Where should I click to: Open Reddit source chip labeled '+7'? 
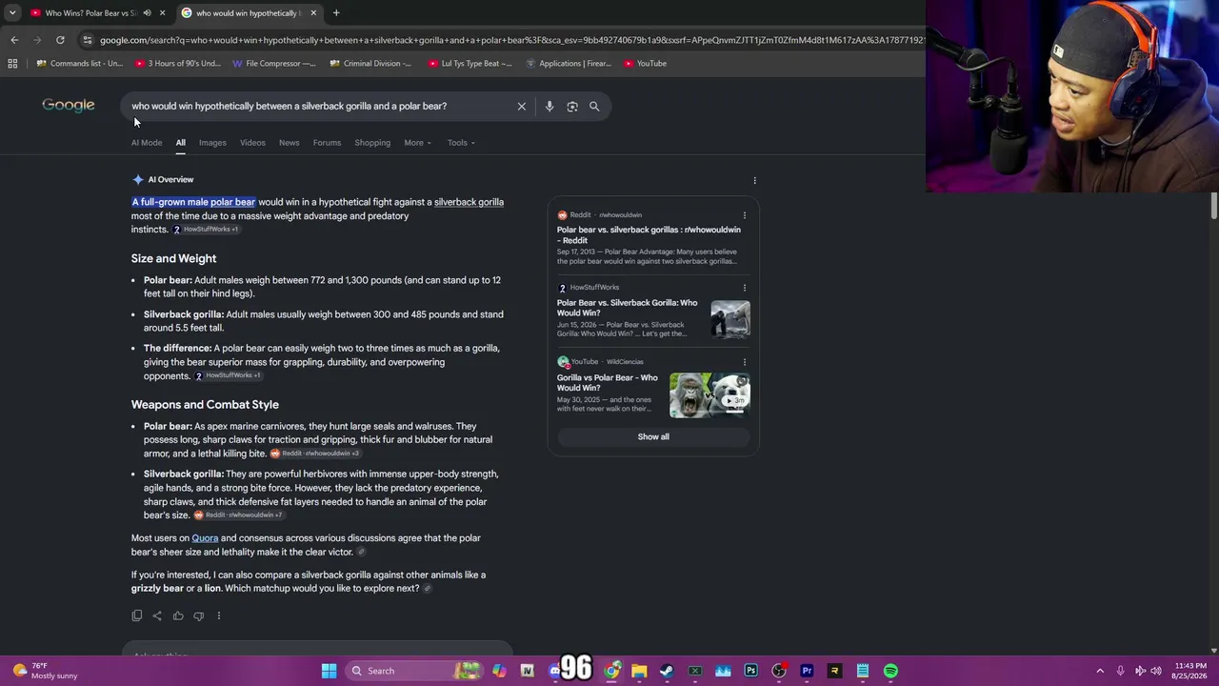[238, 515]
